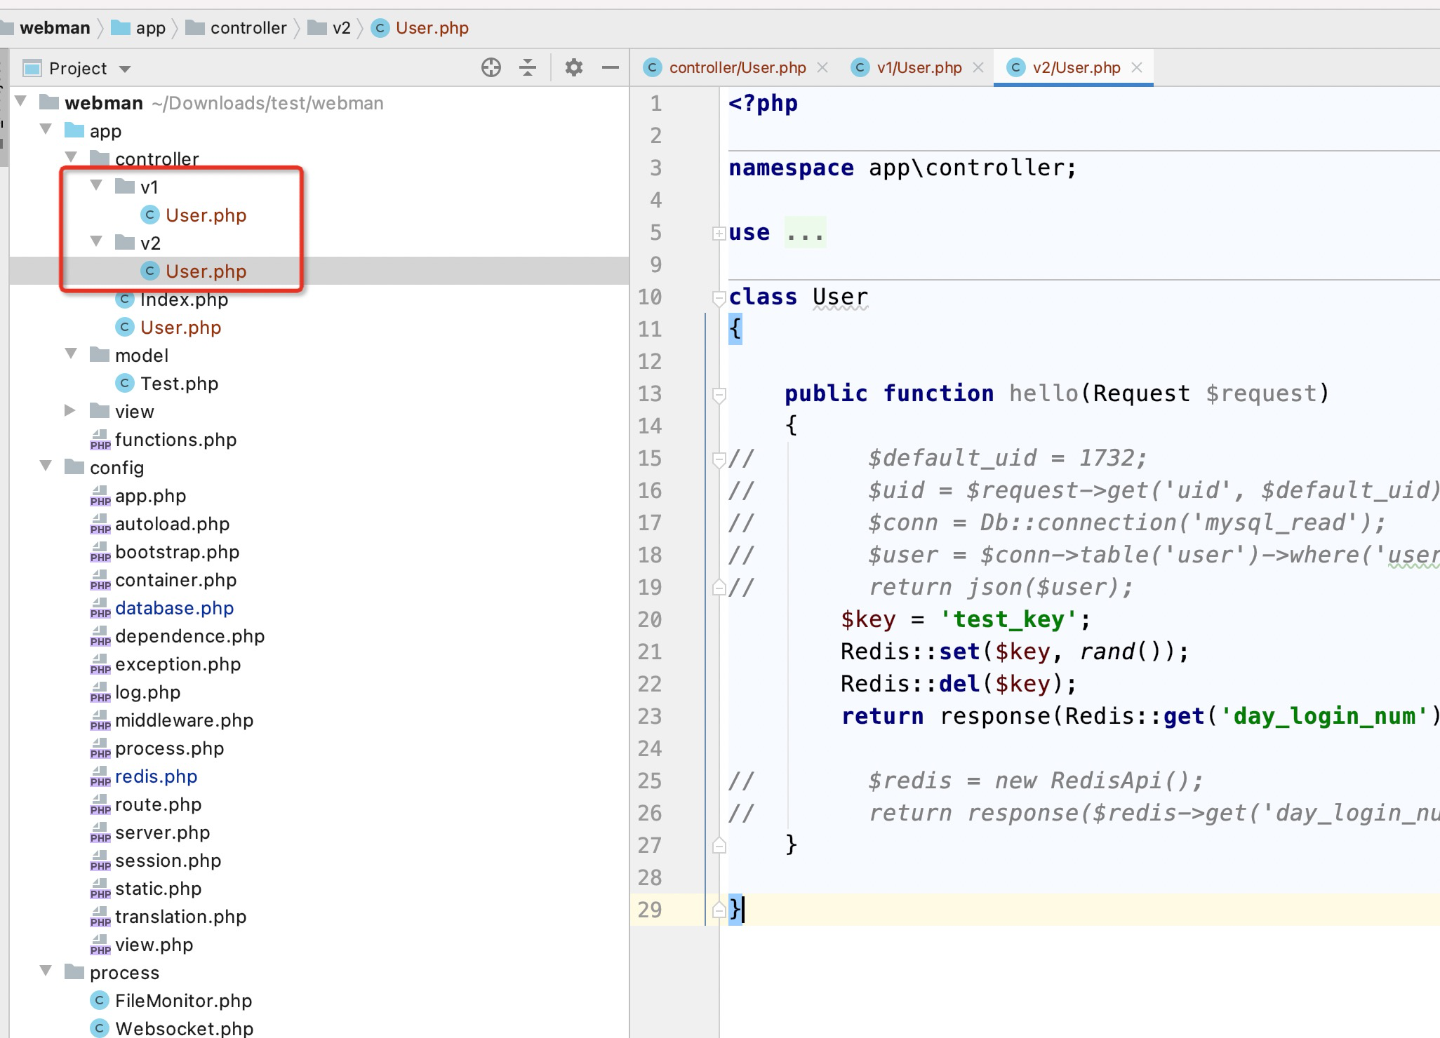Screen dimensions: 1440x1038
Task: Fold the hello function at line 13
Action: [719, 395]
